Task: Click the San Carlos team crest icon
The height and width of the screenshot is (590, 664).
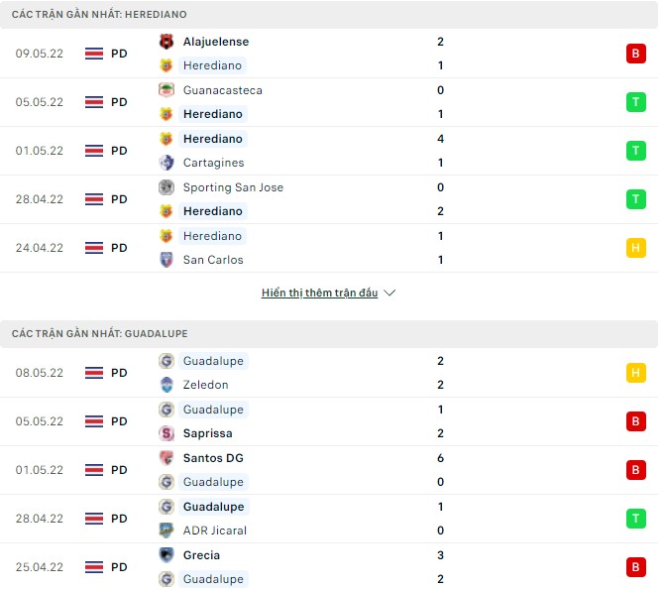Action: click(166, 260)
